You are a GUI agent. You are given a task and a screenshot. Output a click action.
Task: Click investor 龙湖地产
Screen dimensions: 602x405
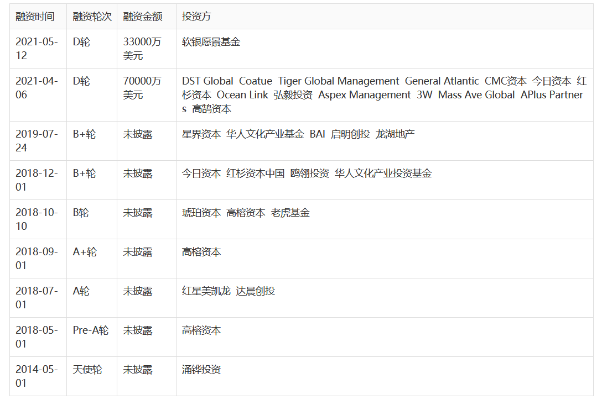pyautogui.click(x=395, y=134)
